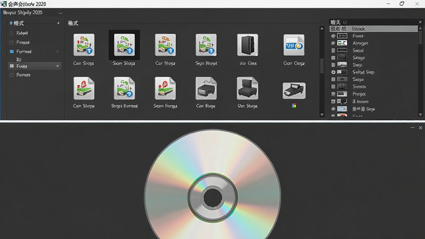Choose the dark tower 'Her Gies' icon
The height and width of the screenshot is (239, 425).
(x=247, y=45)
